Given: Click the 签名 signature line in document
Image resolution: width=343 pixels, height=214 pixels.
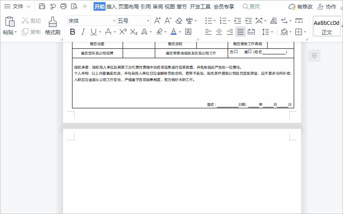Looking at the screenshot, I should [x=228, y=105].
